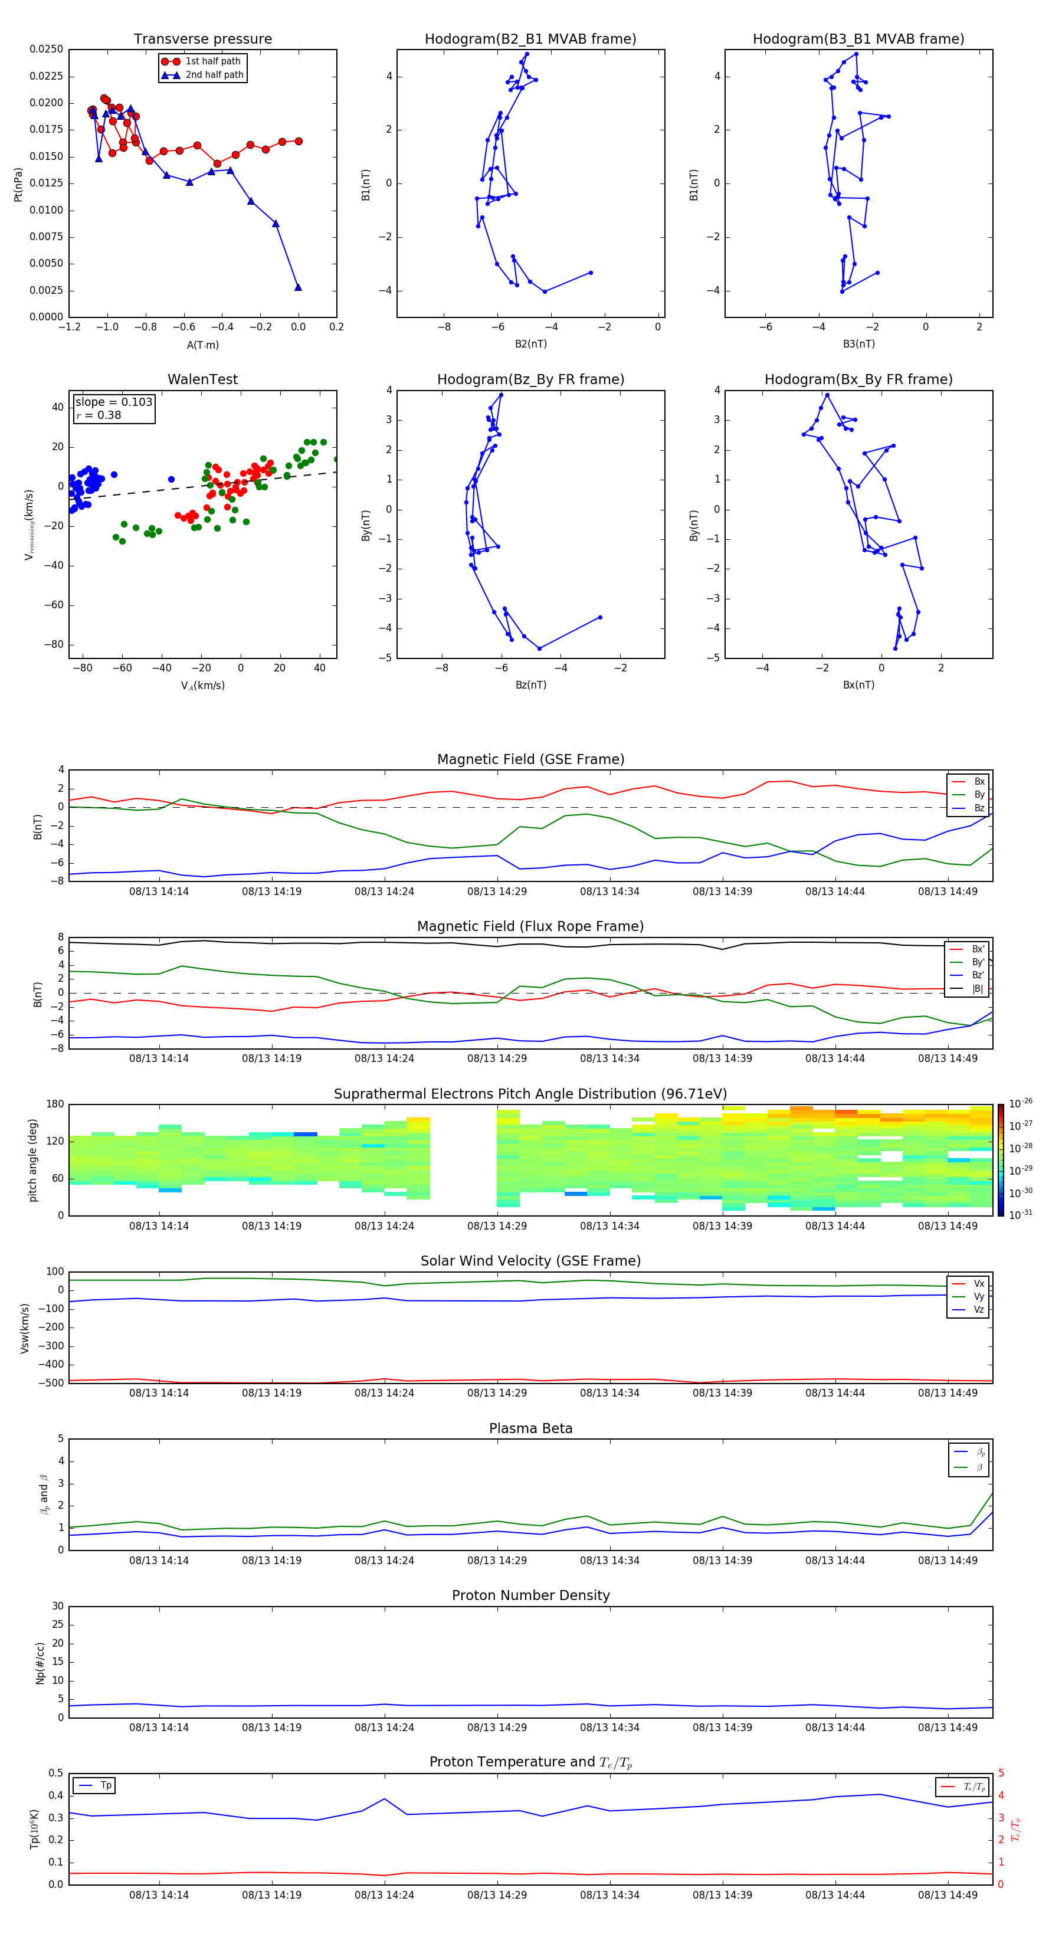
Task: Click the |B| legend entry in Flux Rope plot
Action: click(968, 989)
